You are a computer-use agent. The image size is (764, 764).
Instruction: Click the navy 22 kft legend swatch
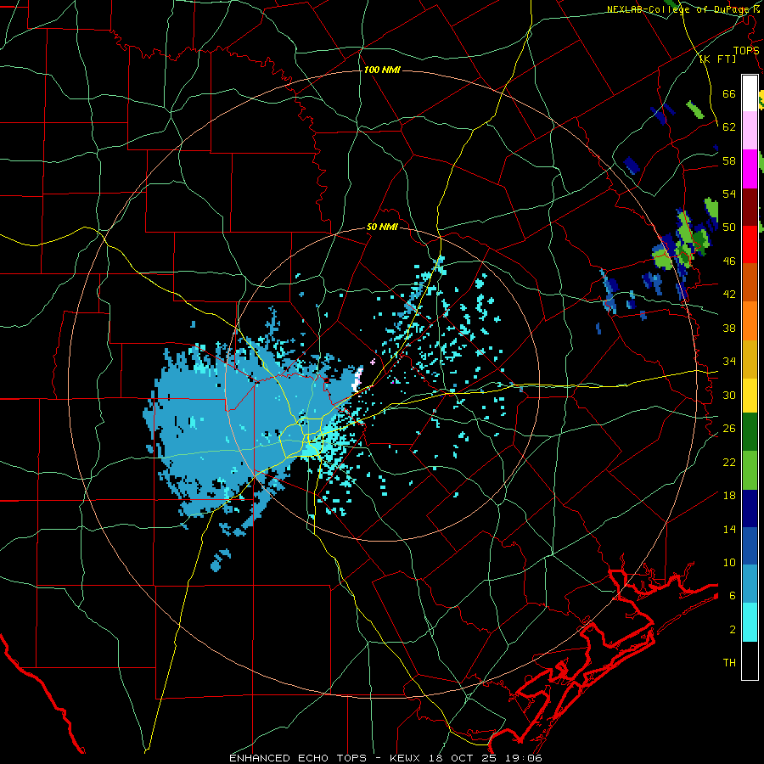750,508
